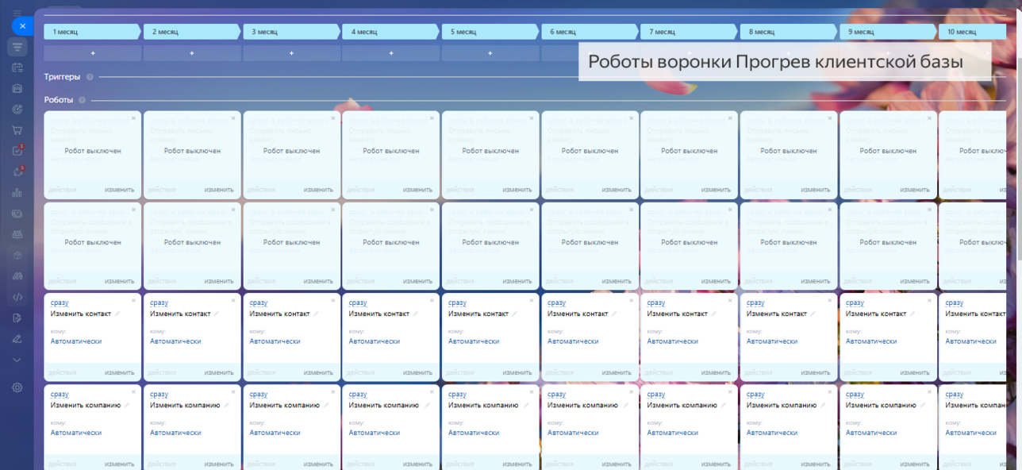Click Автоматически on Изменить компанию under 3 месяц

[x=275, y=433]
